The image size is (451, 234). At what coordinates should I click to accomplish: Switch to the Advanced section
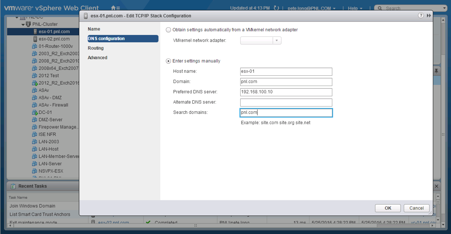click(98, 58)
